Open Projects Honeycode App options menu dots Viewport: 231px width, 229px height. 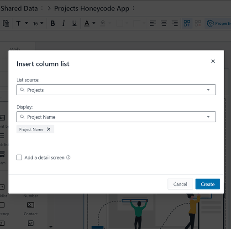coord(133,8)
